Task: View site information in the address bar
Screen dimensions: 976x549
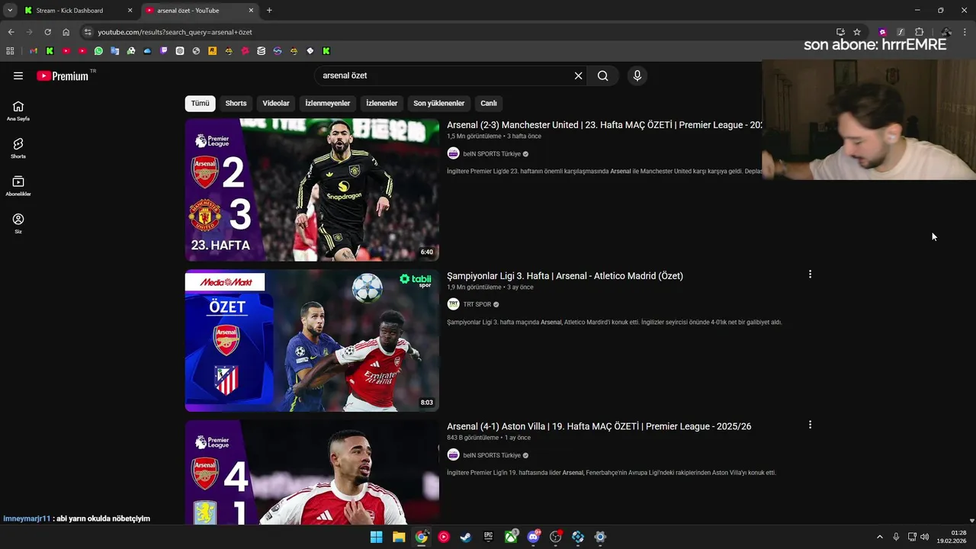Action: coord(88,32)
